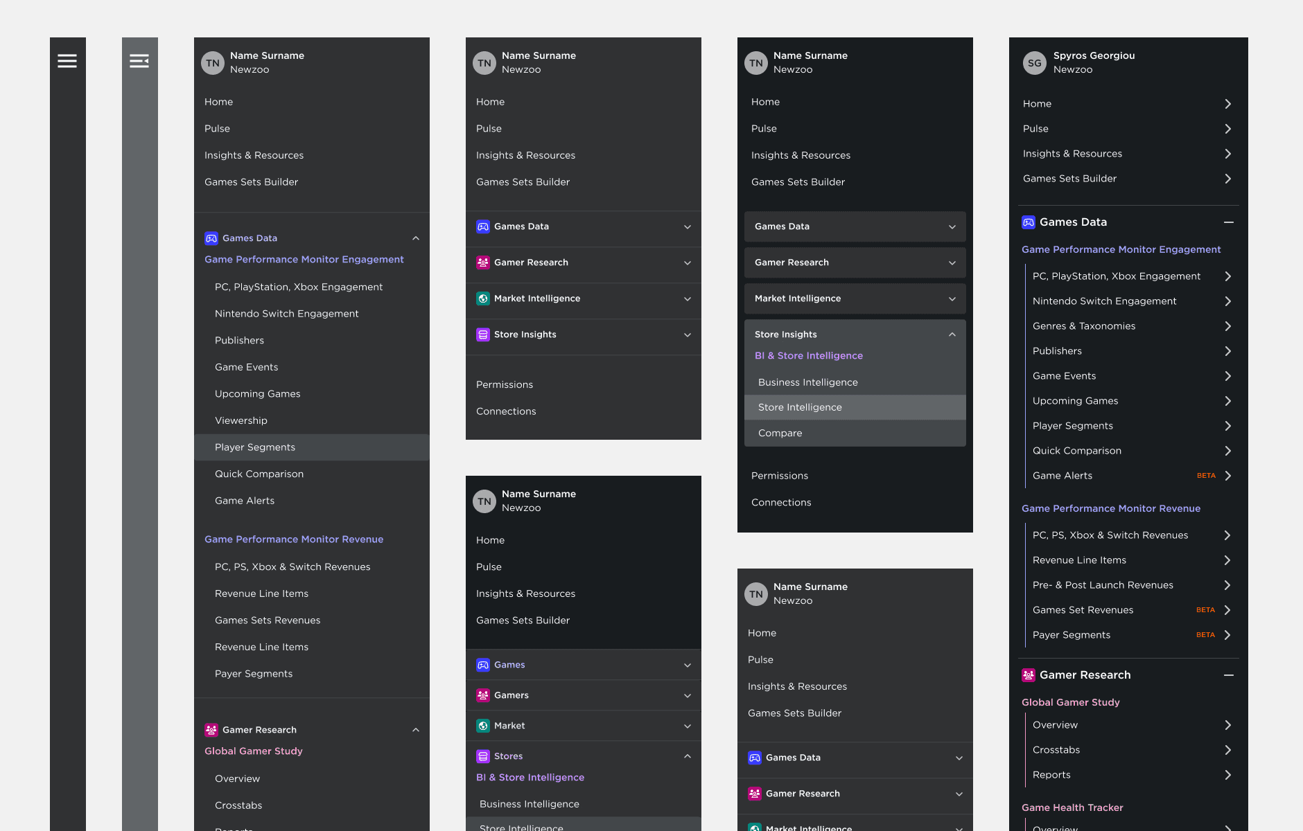Click the TN avatar next to Name Surname

pos(212,62)
